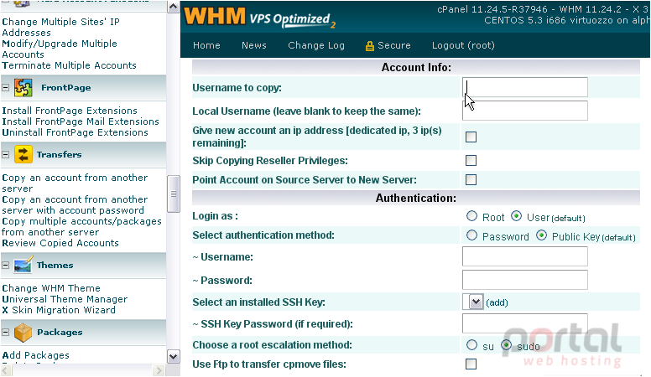The height and width of the screenshot is (377, 651).
Task: Open X Skin Migration Wizard
Action: coord(59,310)
